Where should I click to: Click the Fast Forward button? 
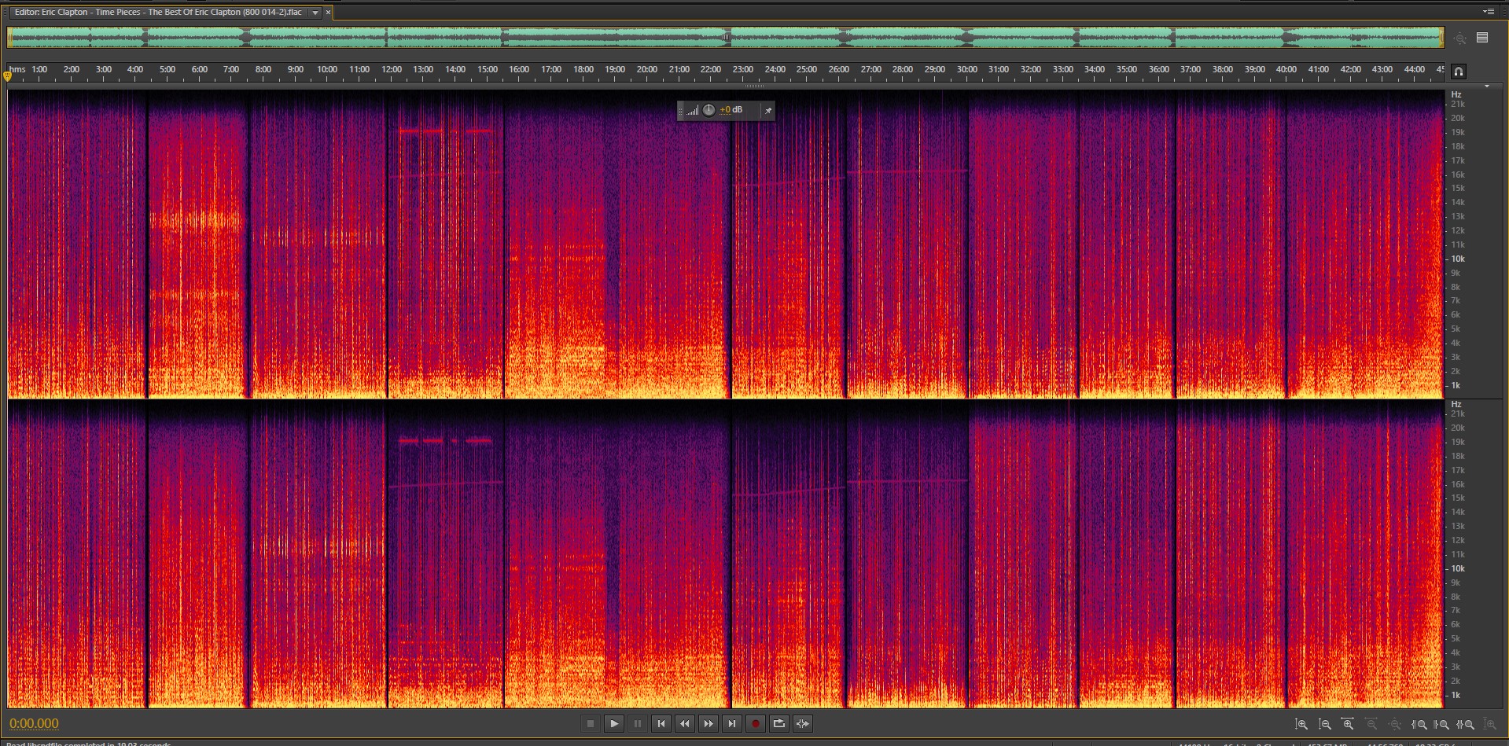click(708, 724)
